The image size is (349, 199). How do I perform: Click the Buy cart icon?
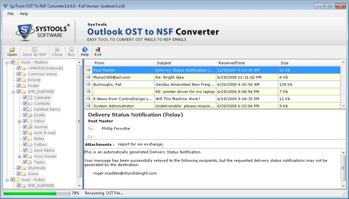[71, 49]
